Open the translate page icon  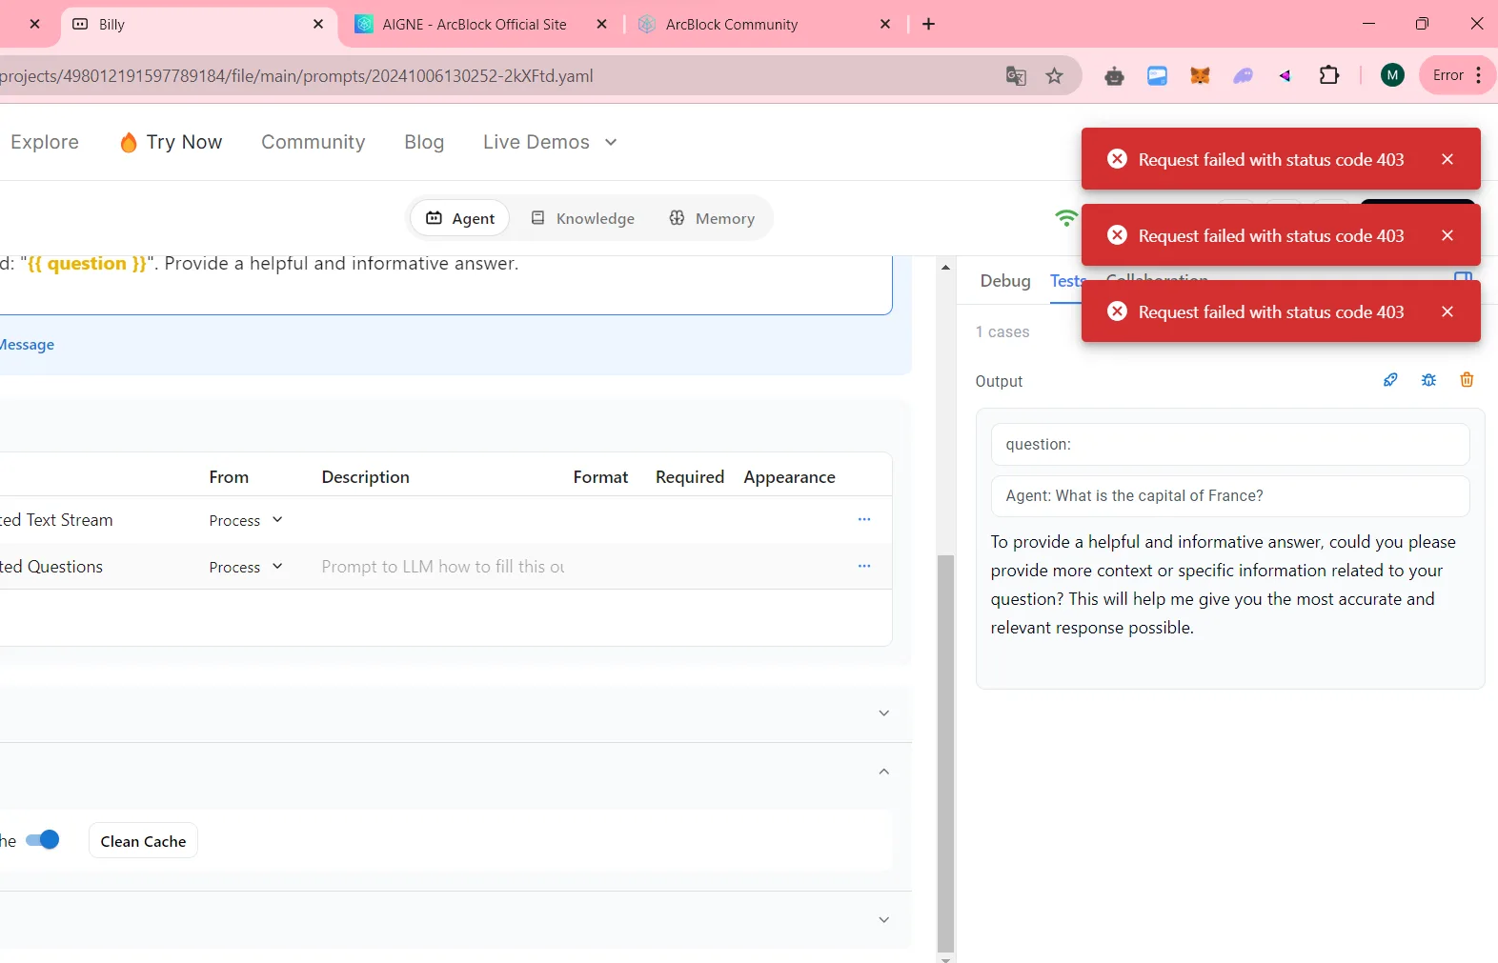point(1016,76)
